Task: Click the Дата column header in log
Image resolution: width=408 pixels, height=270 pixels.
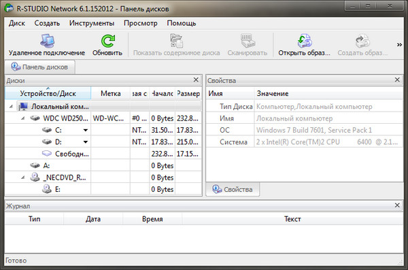Action: (93, 219)
